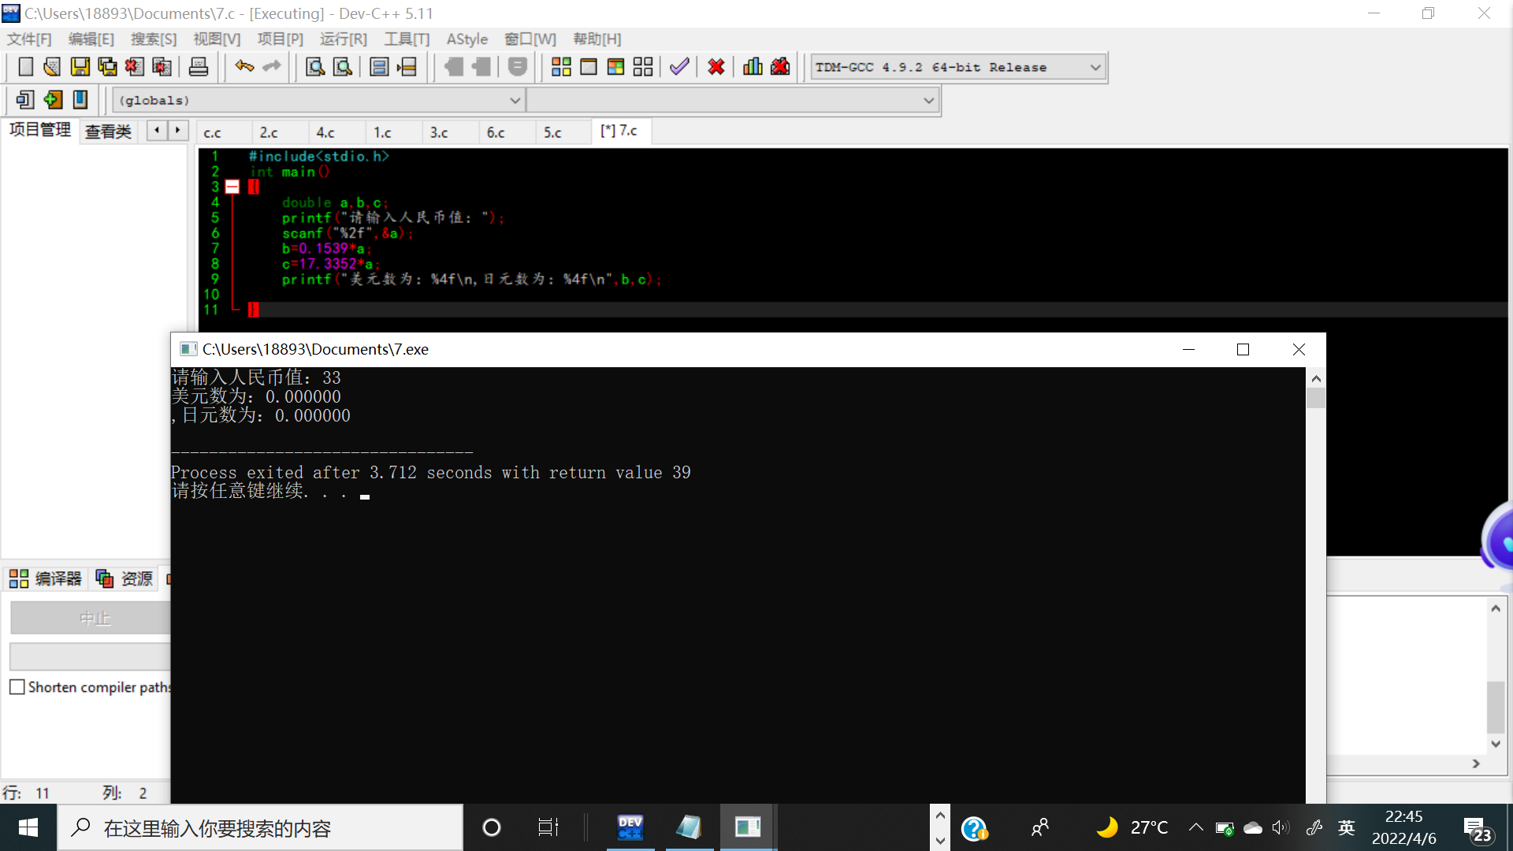1513x851 pixels.
Task: Click the Syntax Check checkmark icon
Action: [679, 67]
